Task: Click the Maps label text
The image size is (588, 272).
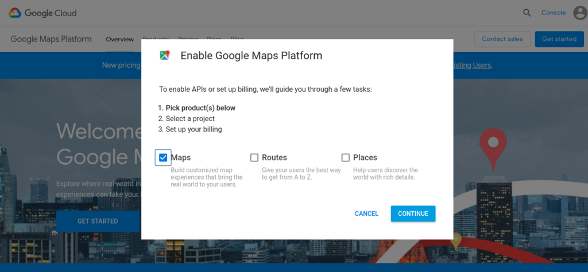Action: [x=181, y=158]
